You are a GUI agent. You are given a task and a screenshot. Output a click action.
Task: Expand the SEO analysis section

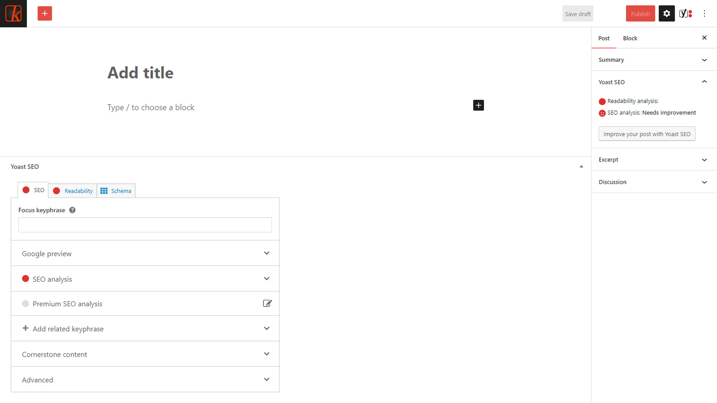145,279
